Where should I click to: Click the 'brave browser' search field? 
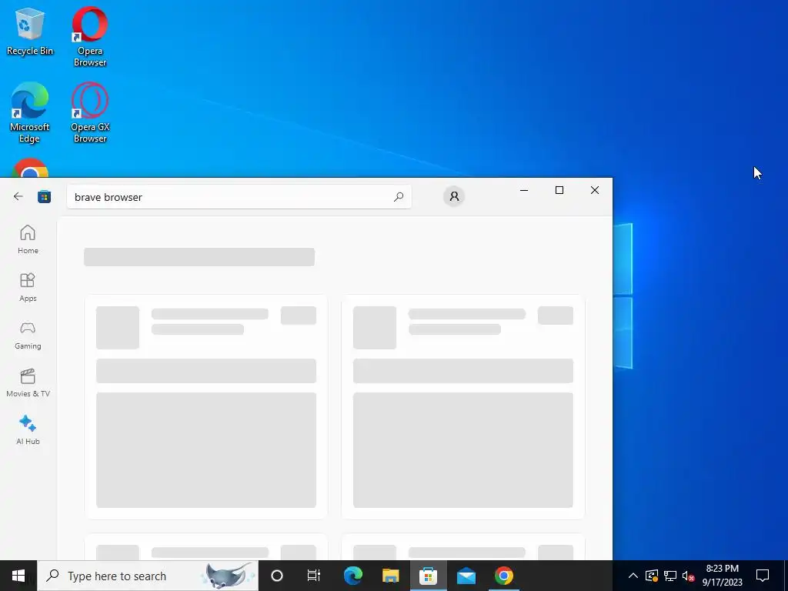pos(239,197)
